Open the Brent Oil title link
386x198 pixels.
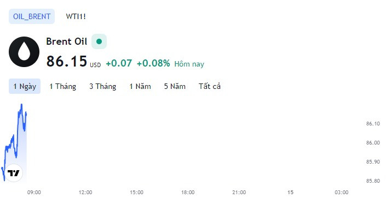[x=67, y=41]
